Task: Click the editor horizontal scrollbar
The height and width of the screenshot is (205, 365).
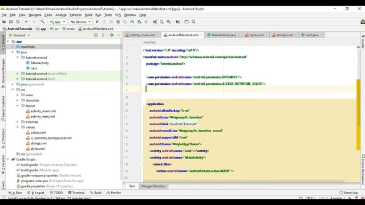Action: click(x=244, y=181)
